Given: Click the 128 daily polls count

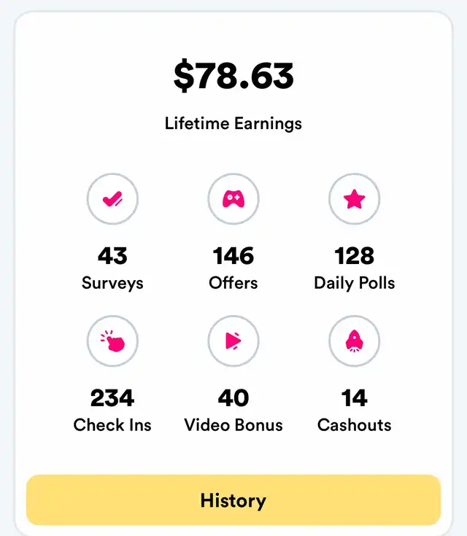Looking at the screenshot, I should [355, 256].
